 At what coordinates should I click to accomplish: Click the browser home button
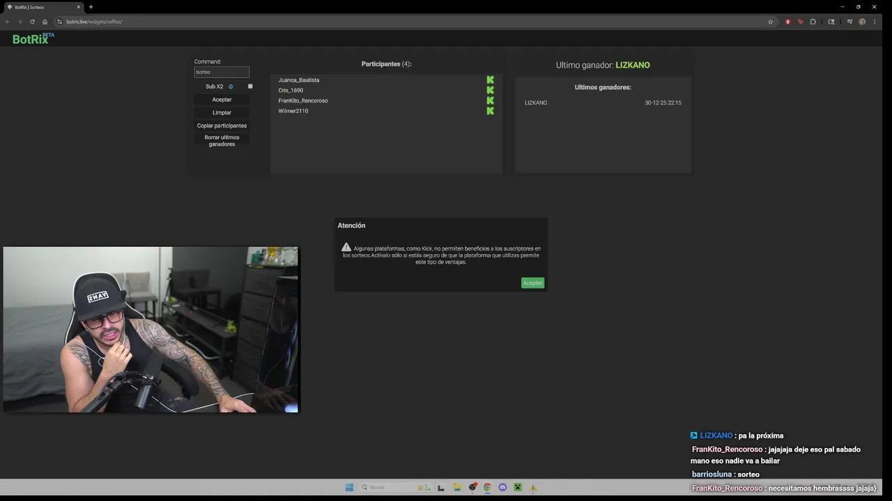coord(45,22)
